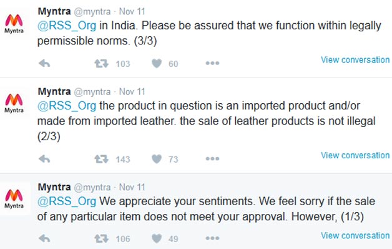The height and width of the screenshot is (249, 392).
Task: Like the tweet showing 73 likes
Action: pyautogui.click(x=157, y=159)
